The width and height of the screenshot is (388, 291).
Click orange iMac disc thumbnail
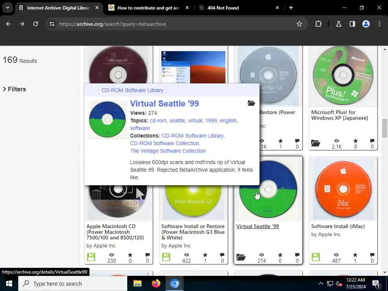tap(343, 189)
